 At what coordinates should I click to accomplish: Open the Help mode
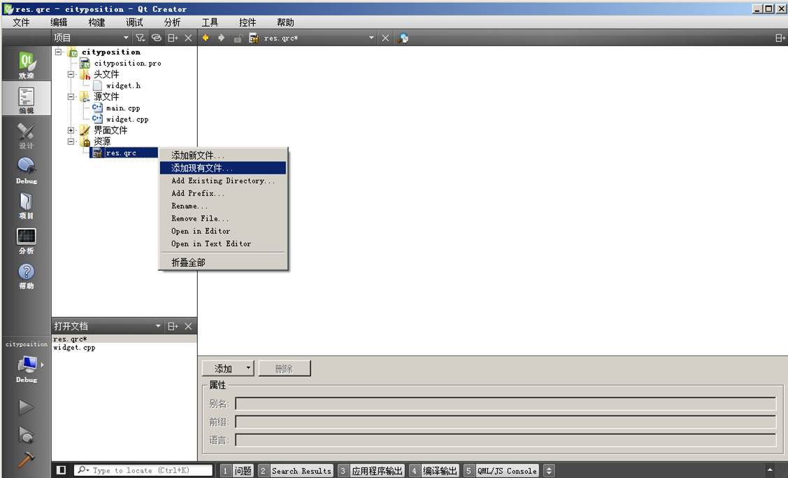click(26, 275)
